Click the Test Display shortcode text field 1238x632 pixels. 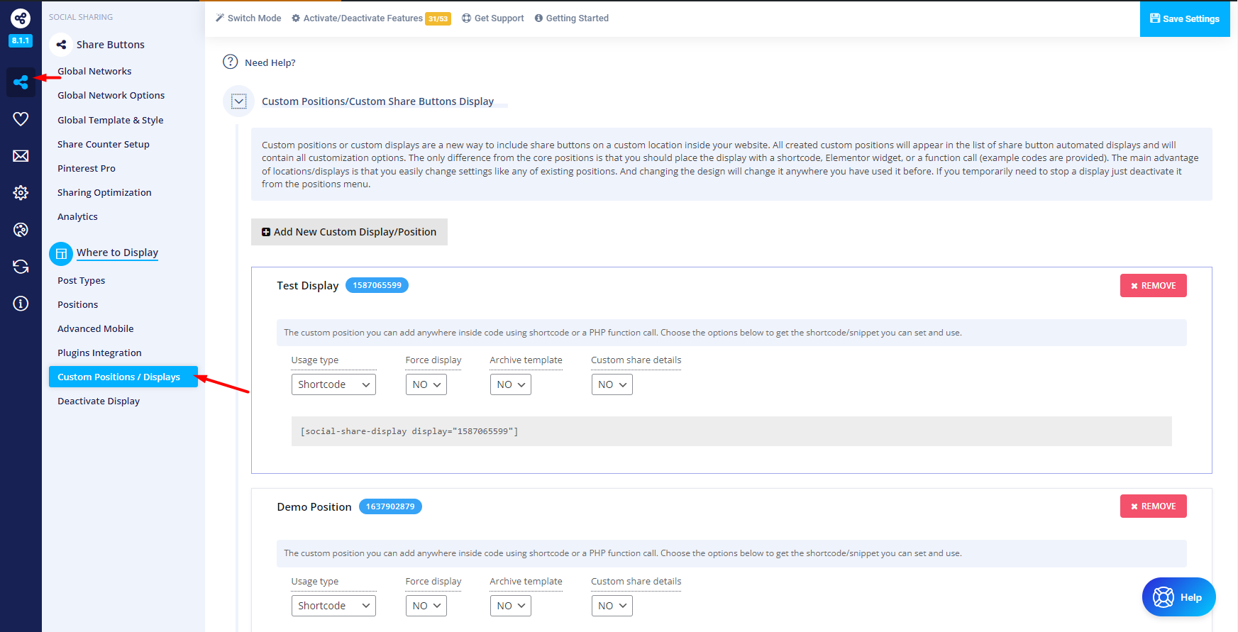731,431
